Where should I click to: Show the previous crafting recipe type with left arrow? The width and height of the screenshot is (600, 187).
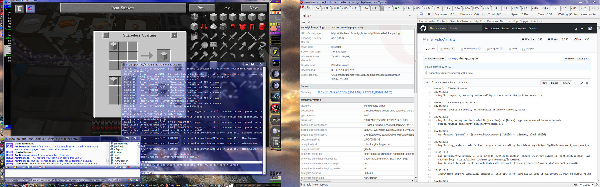pos(106,35)
